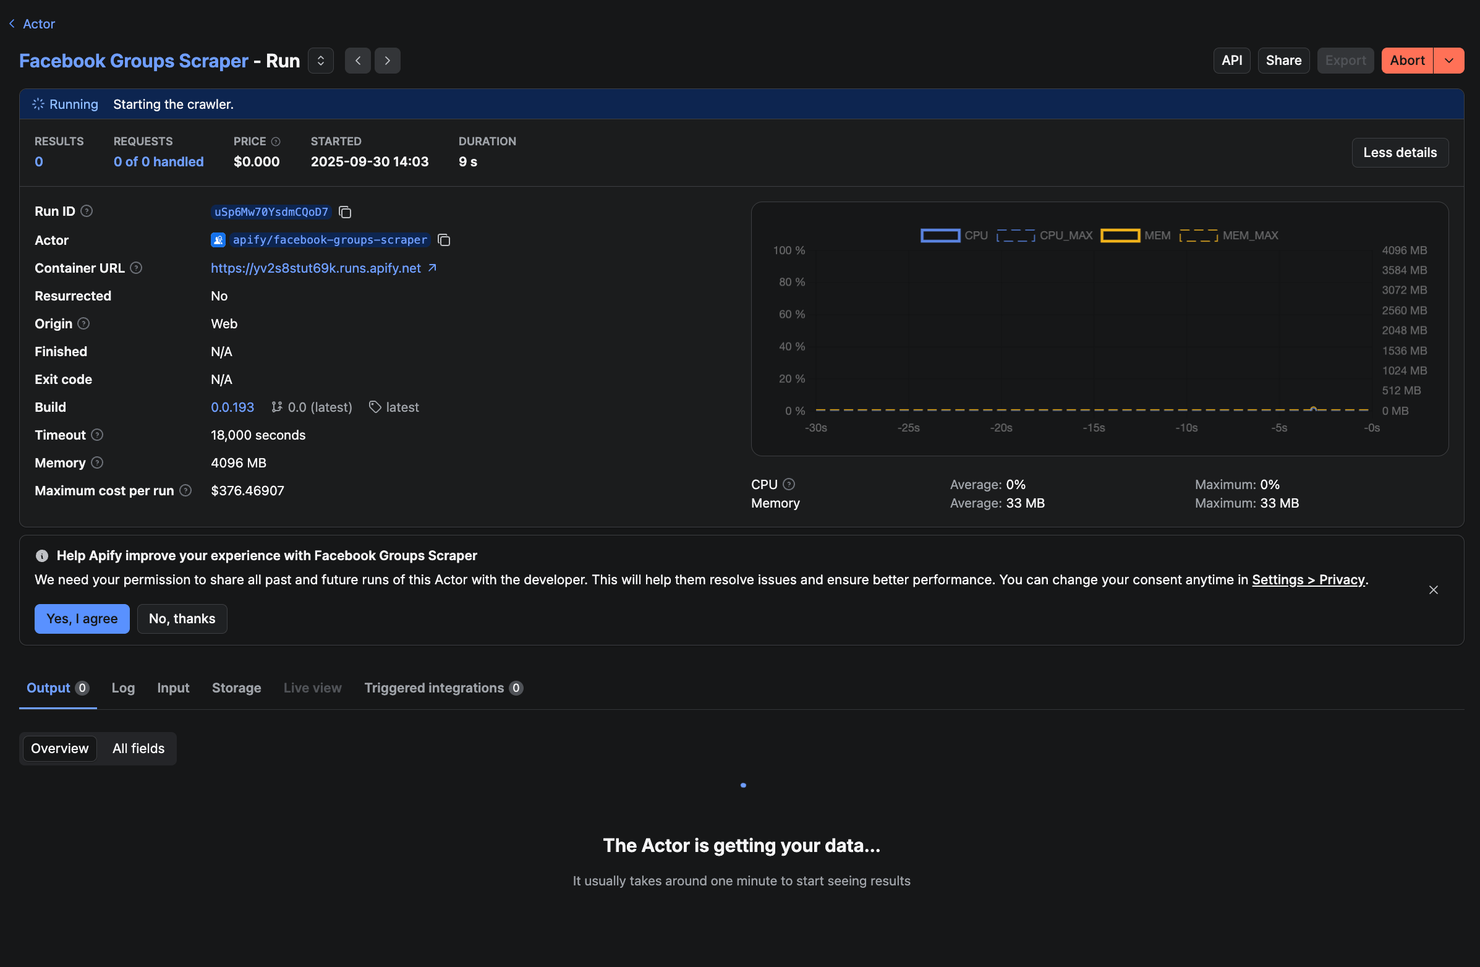Switch to the Log tab
The image size is (1480, 967).
(x=123, y=688)
